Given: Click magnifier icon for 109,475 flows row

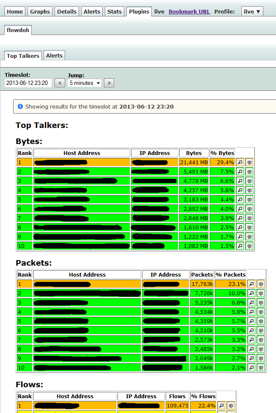Looking at the screenshot, I should 221,406.
